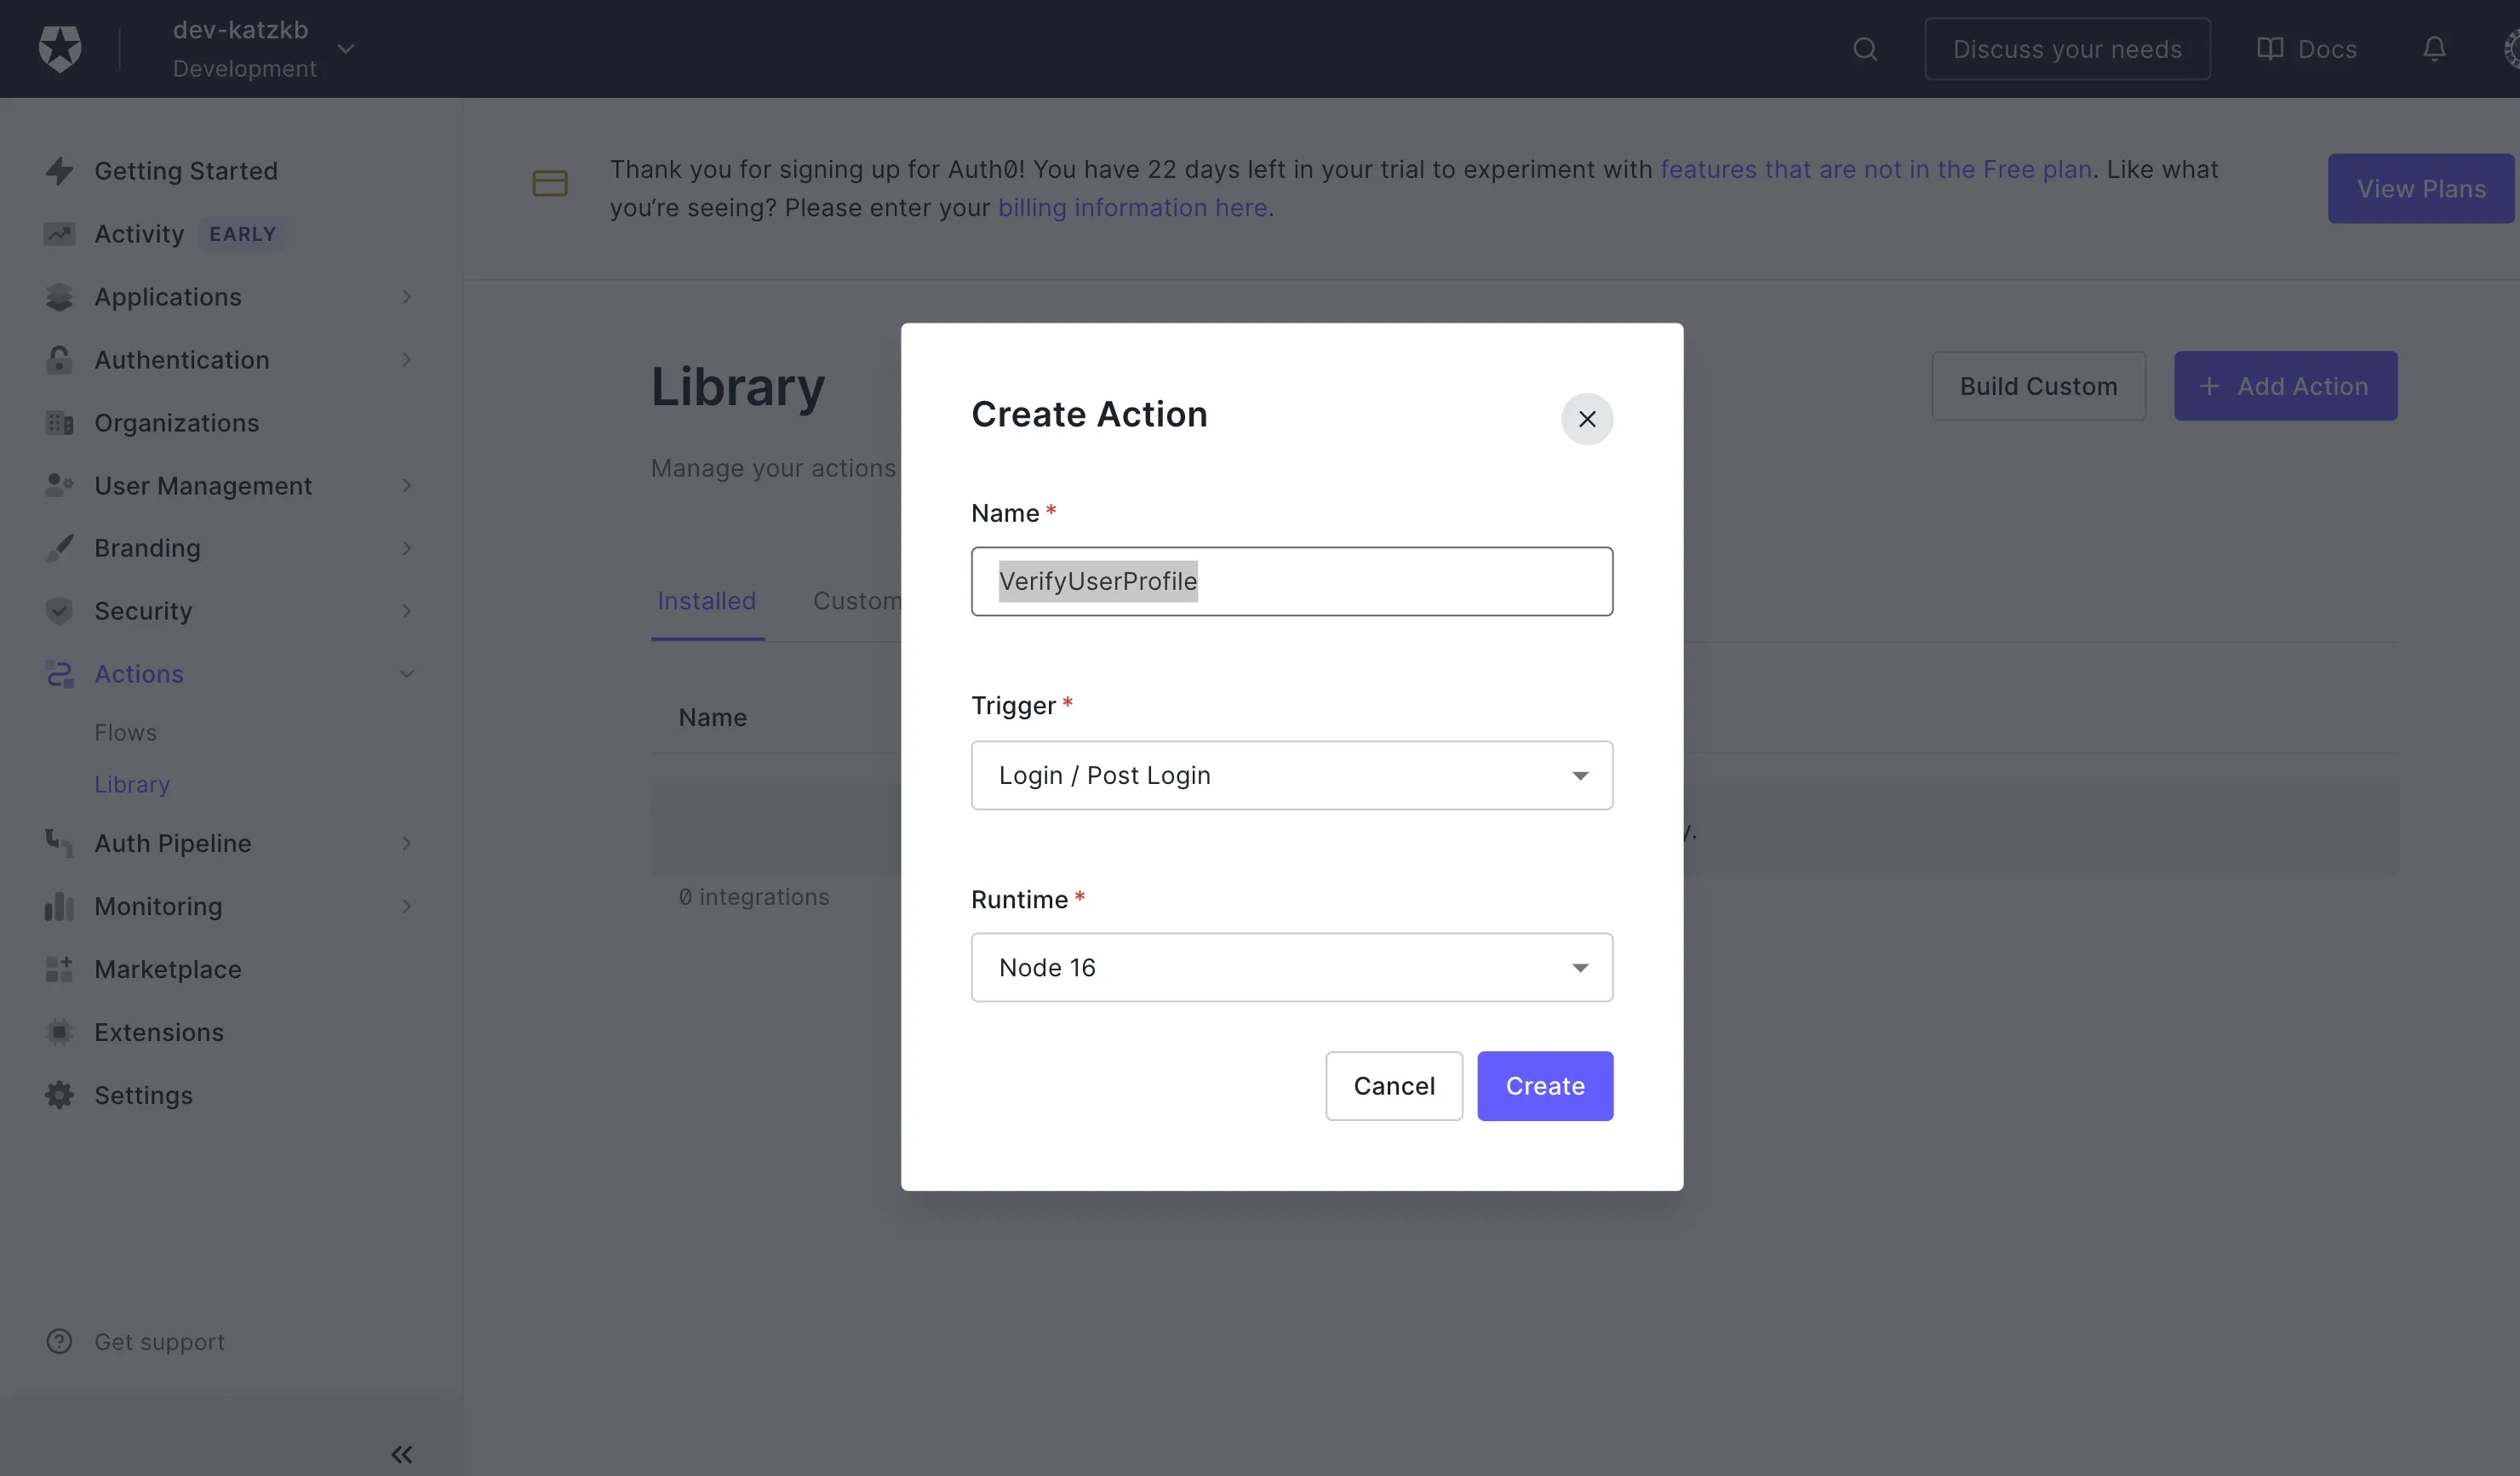Open billing information here link
This screenshot has width=2520, height=1476.
point(1132,208)
